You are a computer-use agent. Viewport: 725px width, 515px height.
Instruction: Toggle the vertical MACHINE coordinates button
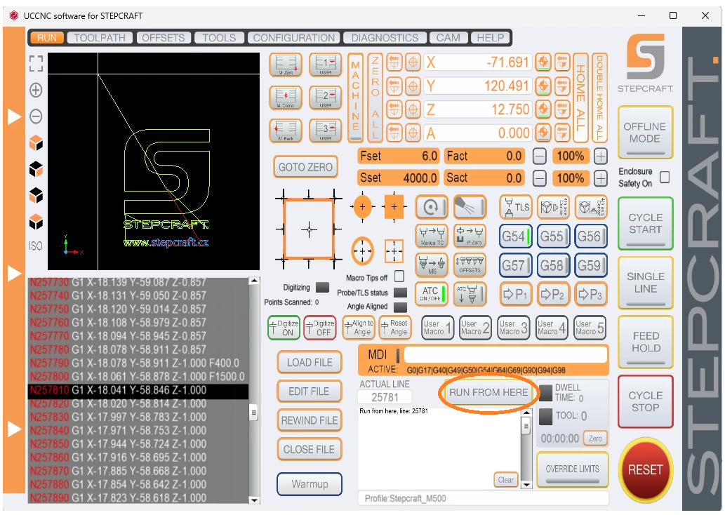[x=356, y=98]
